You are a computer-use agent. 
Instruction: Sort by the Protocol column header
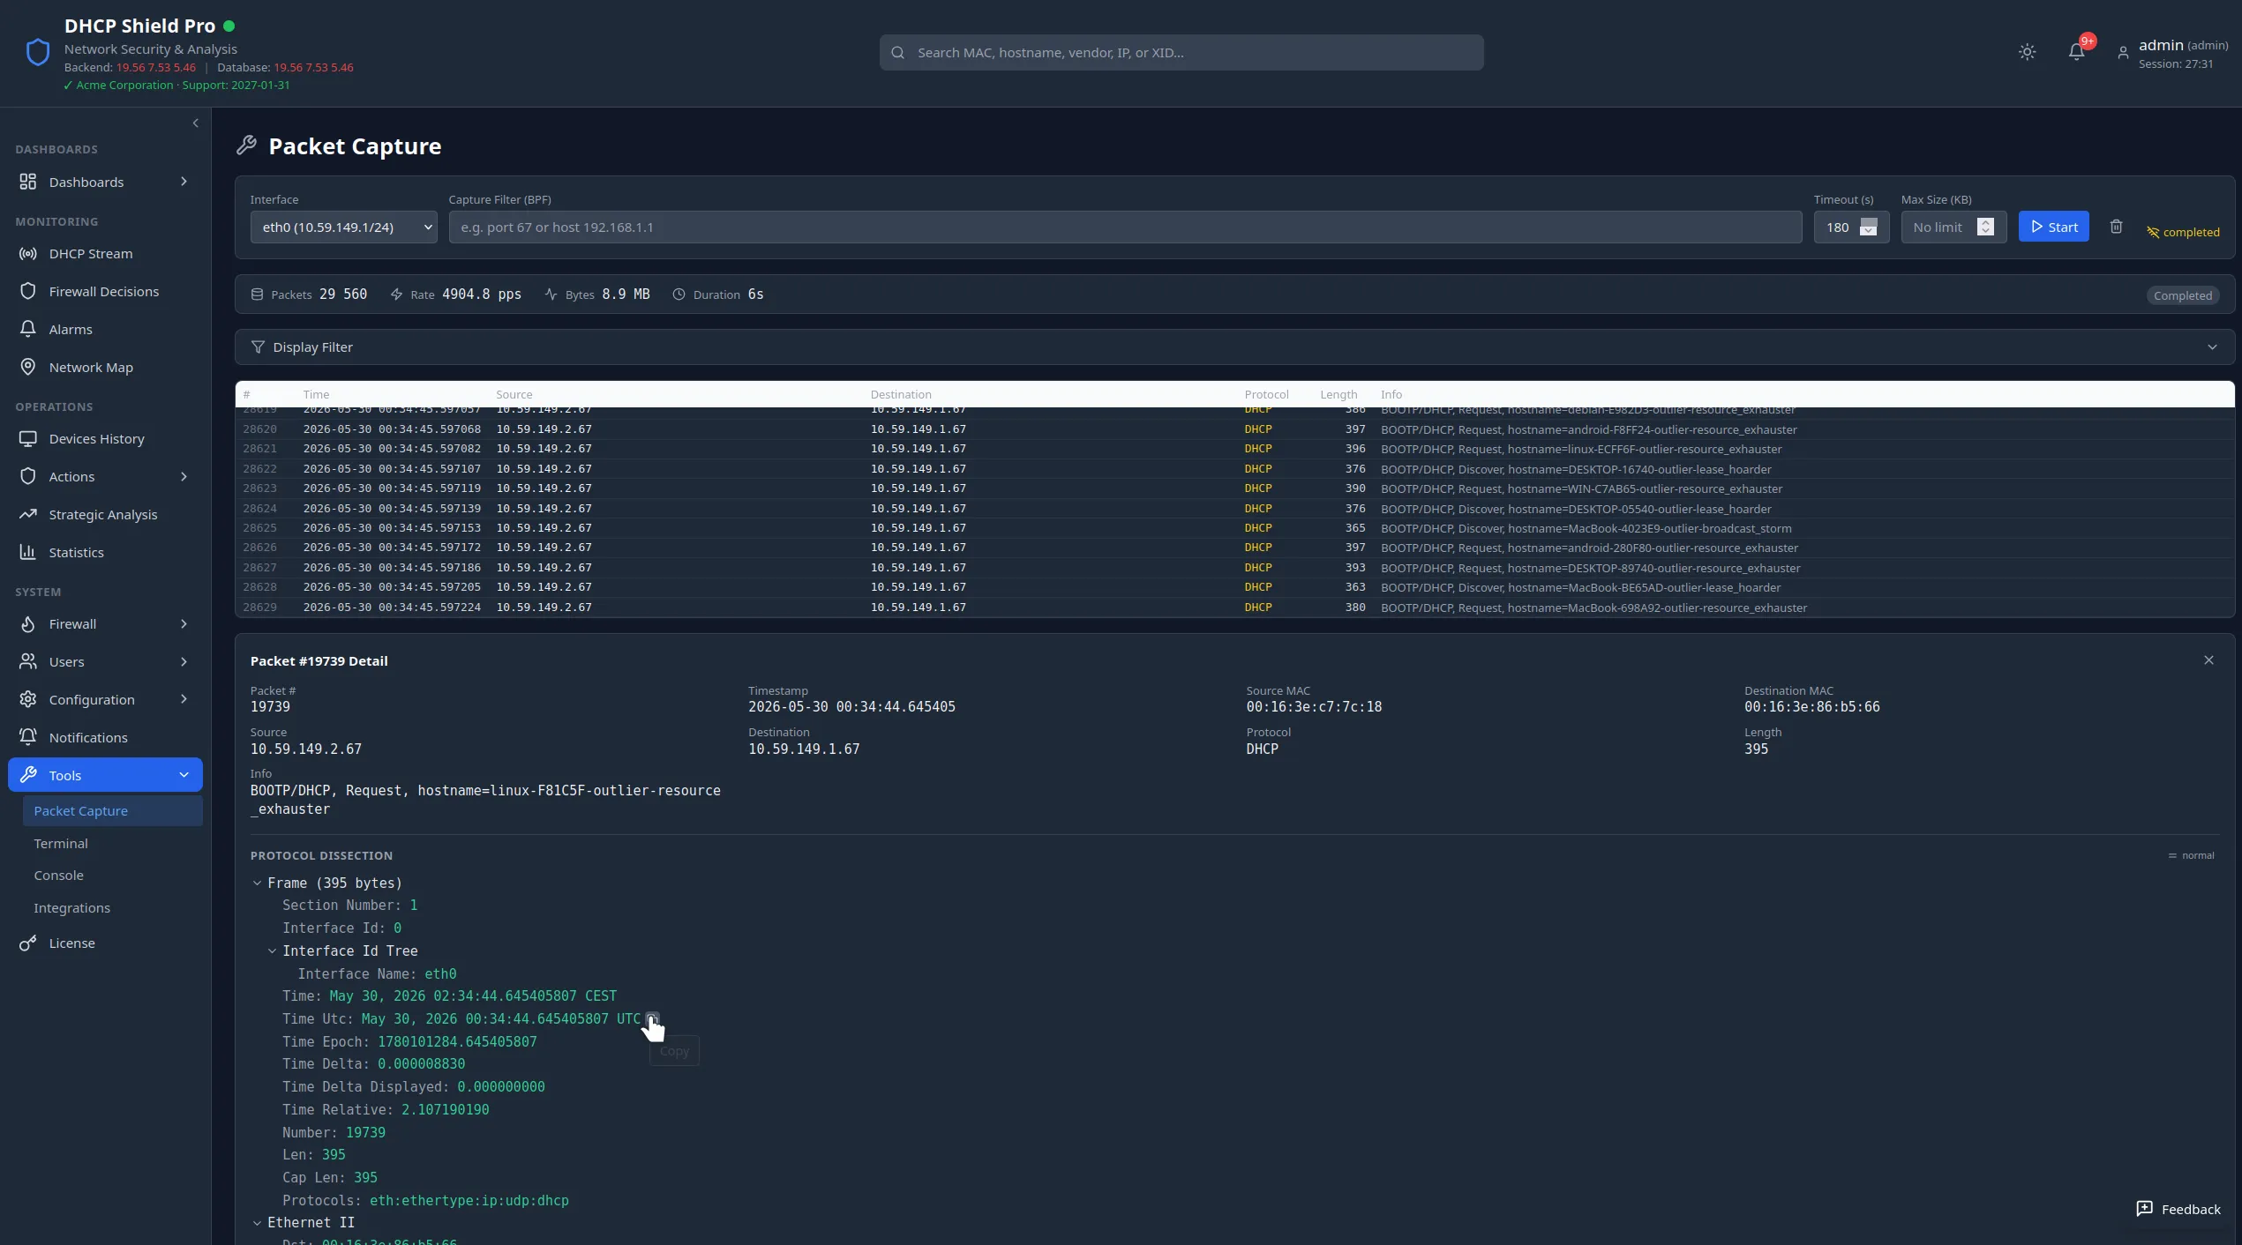[1266, 394]
